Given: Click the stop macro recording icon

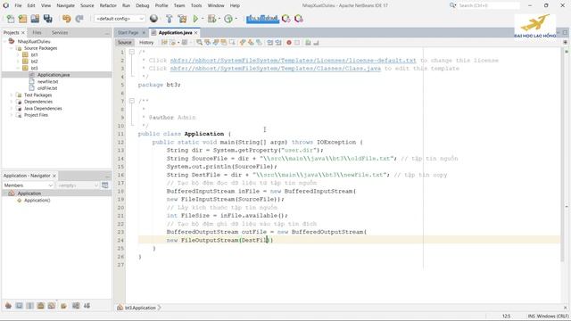Looking at the screenshot, I should pos(297,43).
